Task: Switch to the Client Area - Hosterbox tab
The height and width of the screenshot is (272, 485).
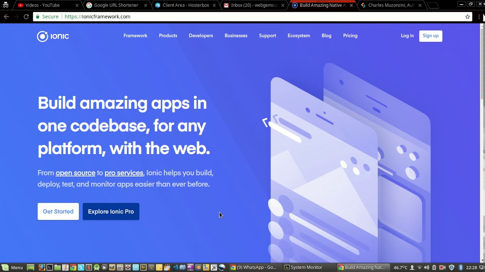Action: click(x=186, y=5)
